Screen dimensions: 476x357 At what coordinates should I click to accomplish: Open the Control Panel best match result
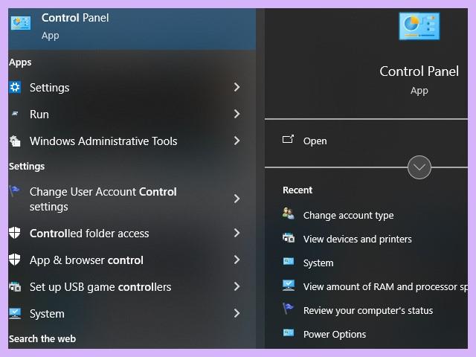point(132,29)
